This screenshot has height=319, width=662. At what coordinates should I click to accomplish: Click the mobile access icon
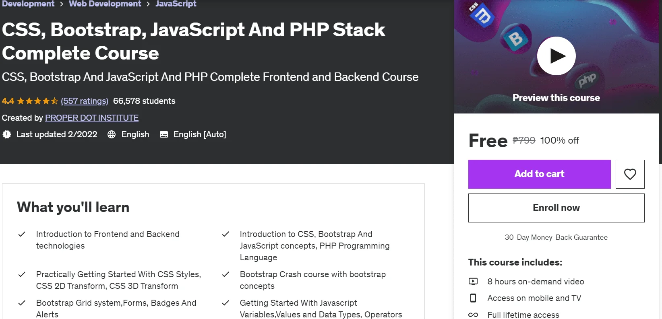(x=473, y=298)
